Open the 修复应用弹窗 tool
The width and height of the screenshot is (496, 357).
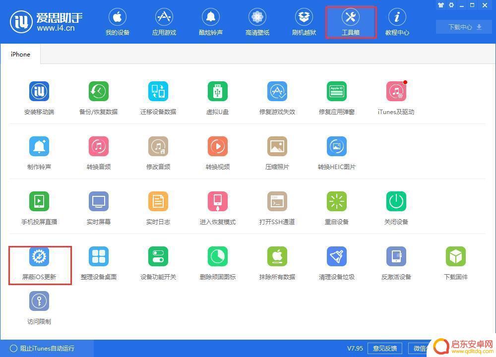[x=337, y=91]
